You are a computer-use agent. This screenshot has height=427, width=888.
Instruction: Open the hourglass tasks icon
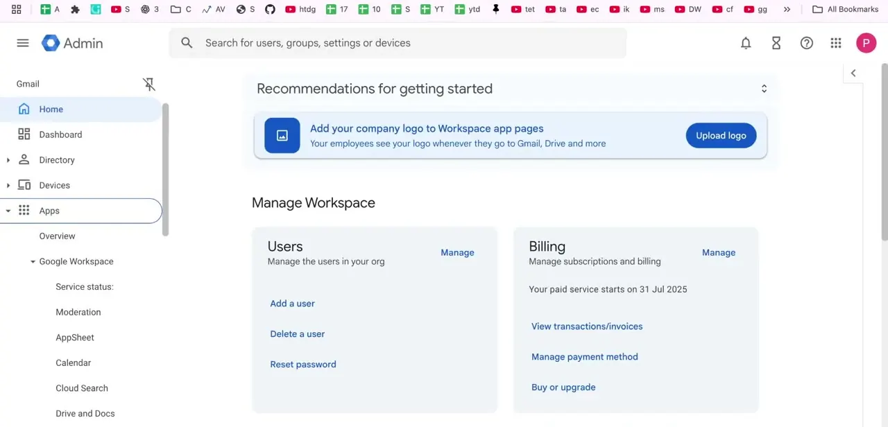(x=776, y=43)
